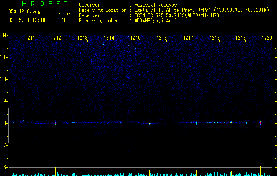Viewport: 277px width, 176px height.
Task: Click time axis marker 1218
Action: pyautogui.click(x=214, y=38)
